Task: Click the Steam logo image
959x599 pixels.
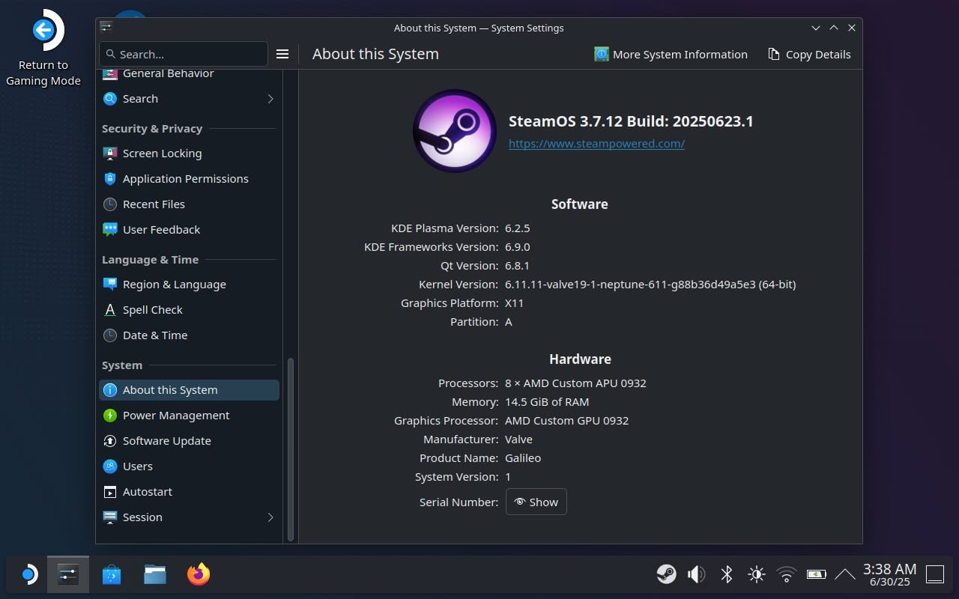Action: pyautogui.click(x=455, y=131)
